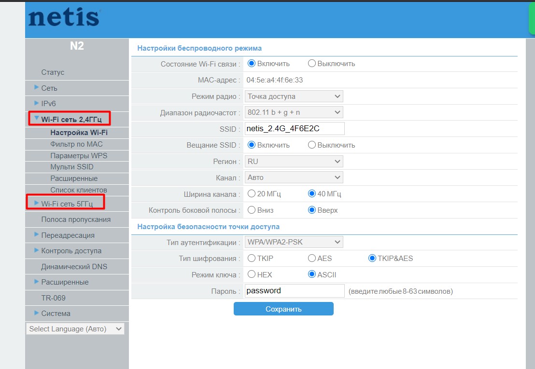Click the Сохранить button
This screenshot has width=535, height=369.
point(283,309)
